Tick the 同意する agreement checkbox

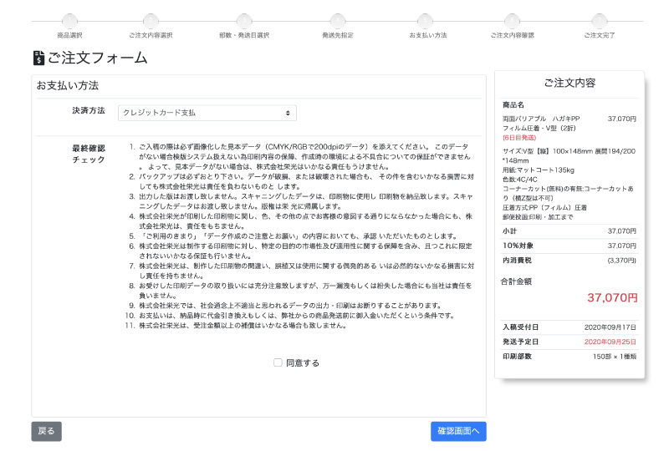pos(278,362)
